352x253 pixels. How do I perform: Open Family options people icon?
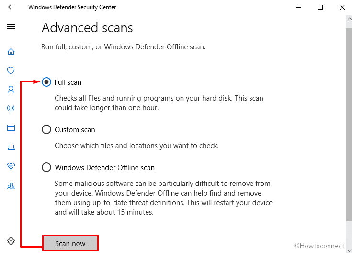point(11,186)
